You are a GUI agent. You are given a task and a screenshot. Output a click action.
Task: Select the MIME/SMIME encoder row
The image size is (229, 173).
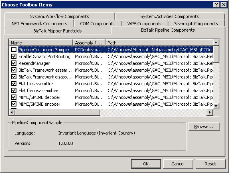[111, 104]
